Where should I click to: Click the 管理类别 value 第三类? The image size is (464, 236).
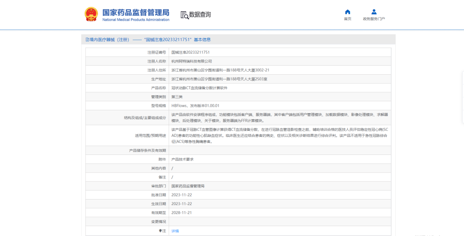pyautogui.click(x=177, y=97)
